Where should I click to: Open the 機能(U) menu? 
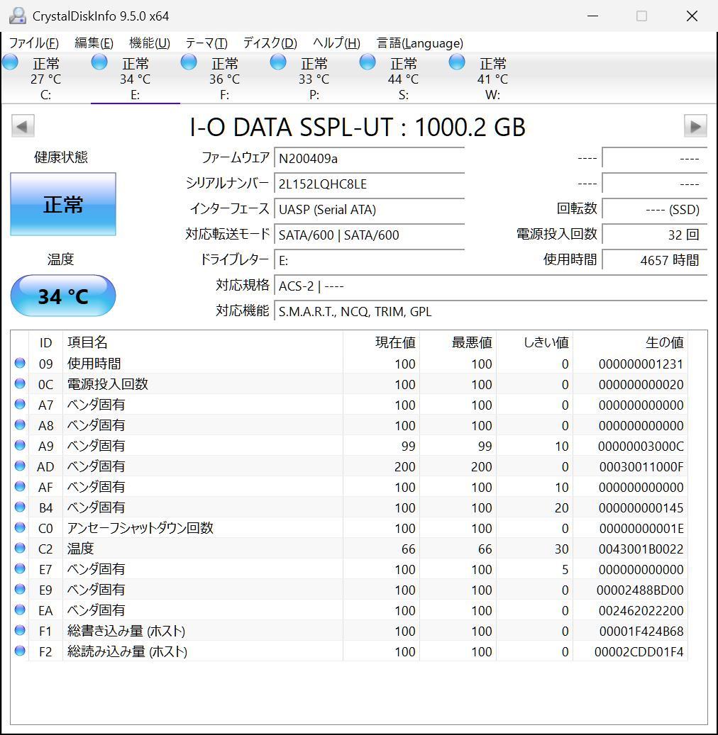point(149,43)
